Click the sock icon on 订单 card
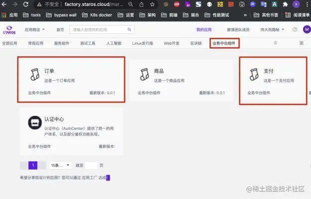 pyautogui.click(x=35, y=75)
